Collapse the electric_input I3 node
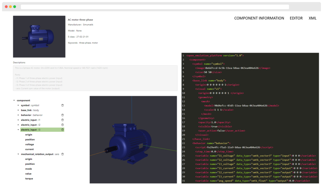This screenshot has height=191, width=323. (x=18, y=130)
